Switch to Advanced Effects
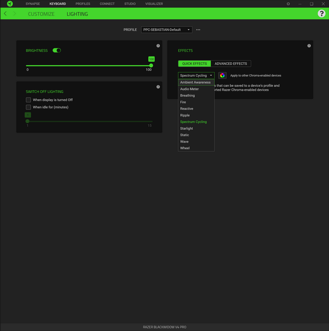 click(x=231, y=63)
